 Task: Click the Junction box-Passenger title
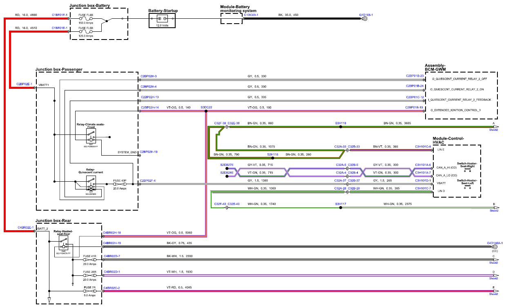point(59,70)
